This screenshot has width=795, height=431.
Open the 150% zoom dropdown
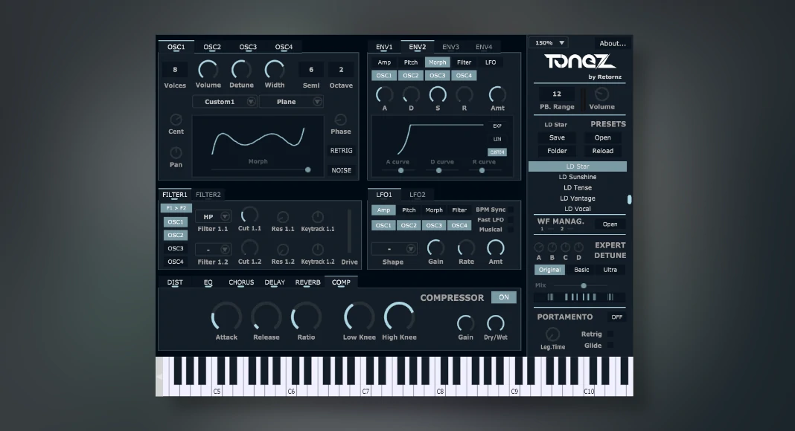tap(549, 43)
